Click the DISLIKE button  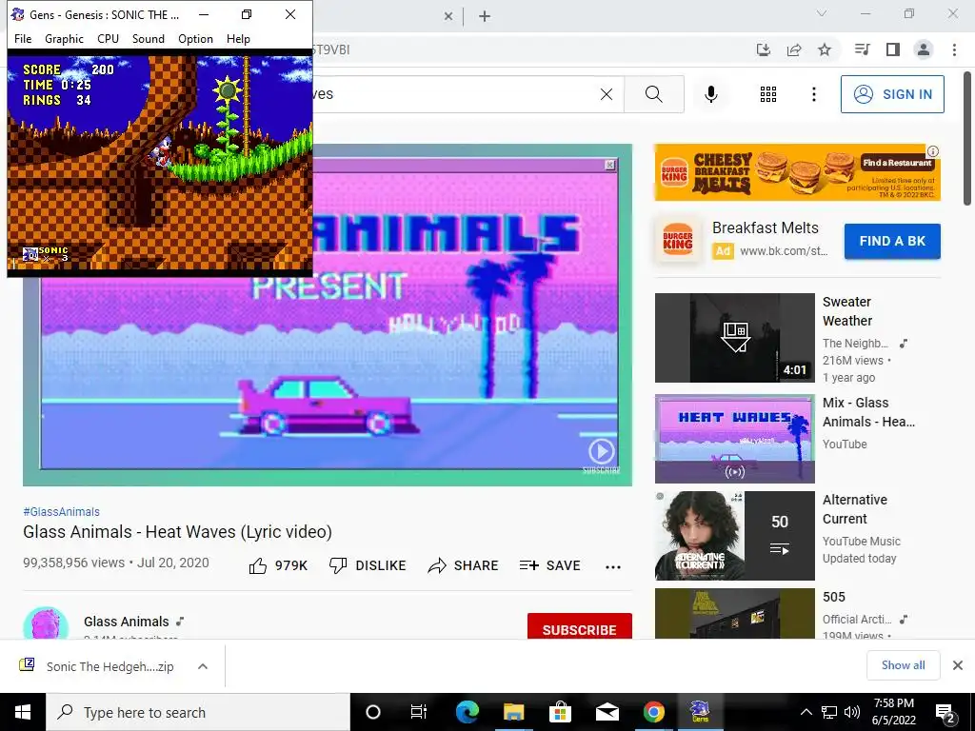pos(368,565)
